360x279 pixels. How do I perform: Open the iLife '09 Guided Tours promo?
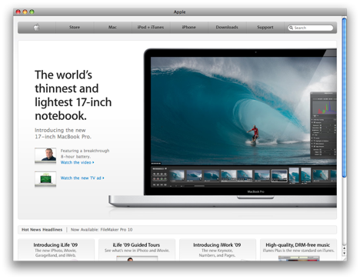137,250
